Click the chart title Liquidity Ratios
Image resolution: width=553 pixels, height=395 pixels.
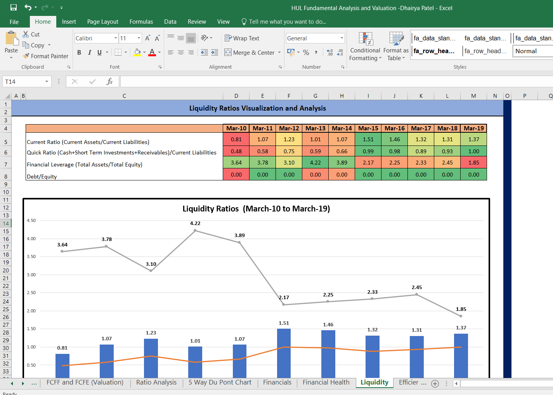tap(256, 209)
